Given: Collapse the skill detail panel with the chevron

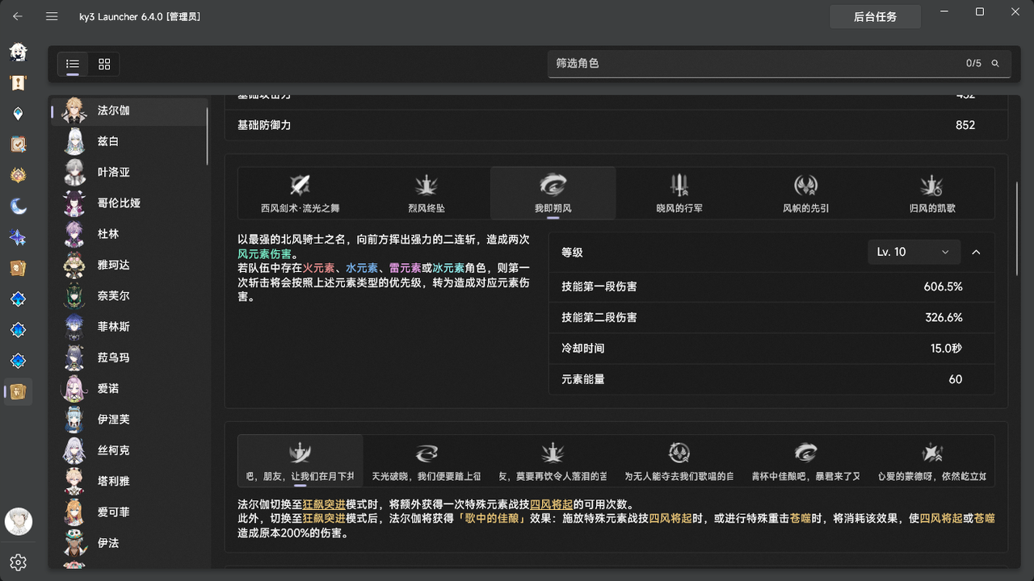Looking at the screenshot, I should [x=976, y=252].
